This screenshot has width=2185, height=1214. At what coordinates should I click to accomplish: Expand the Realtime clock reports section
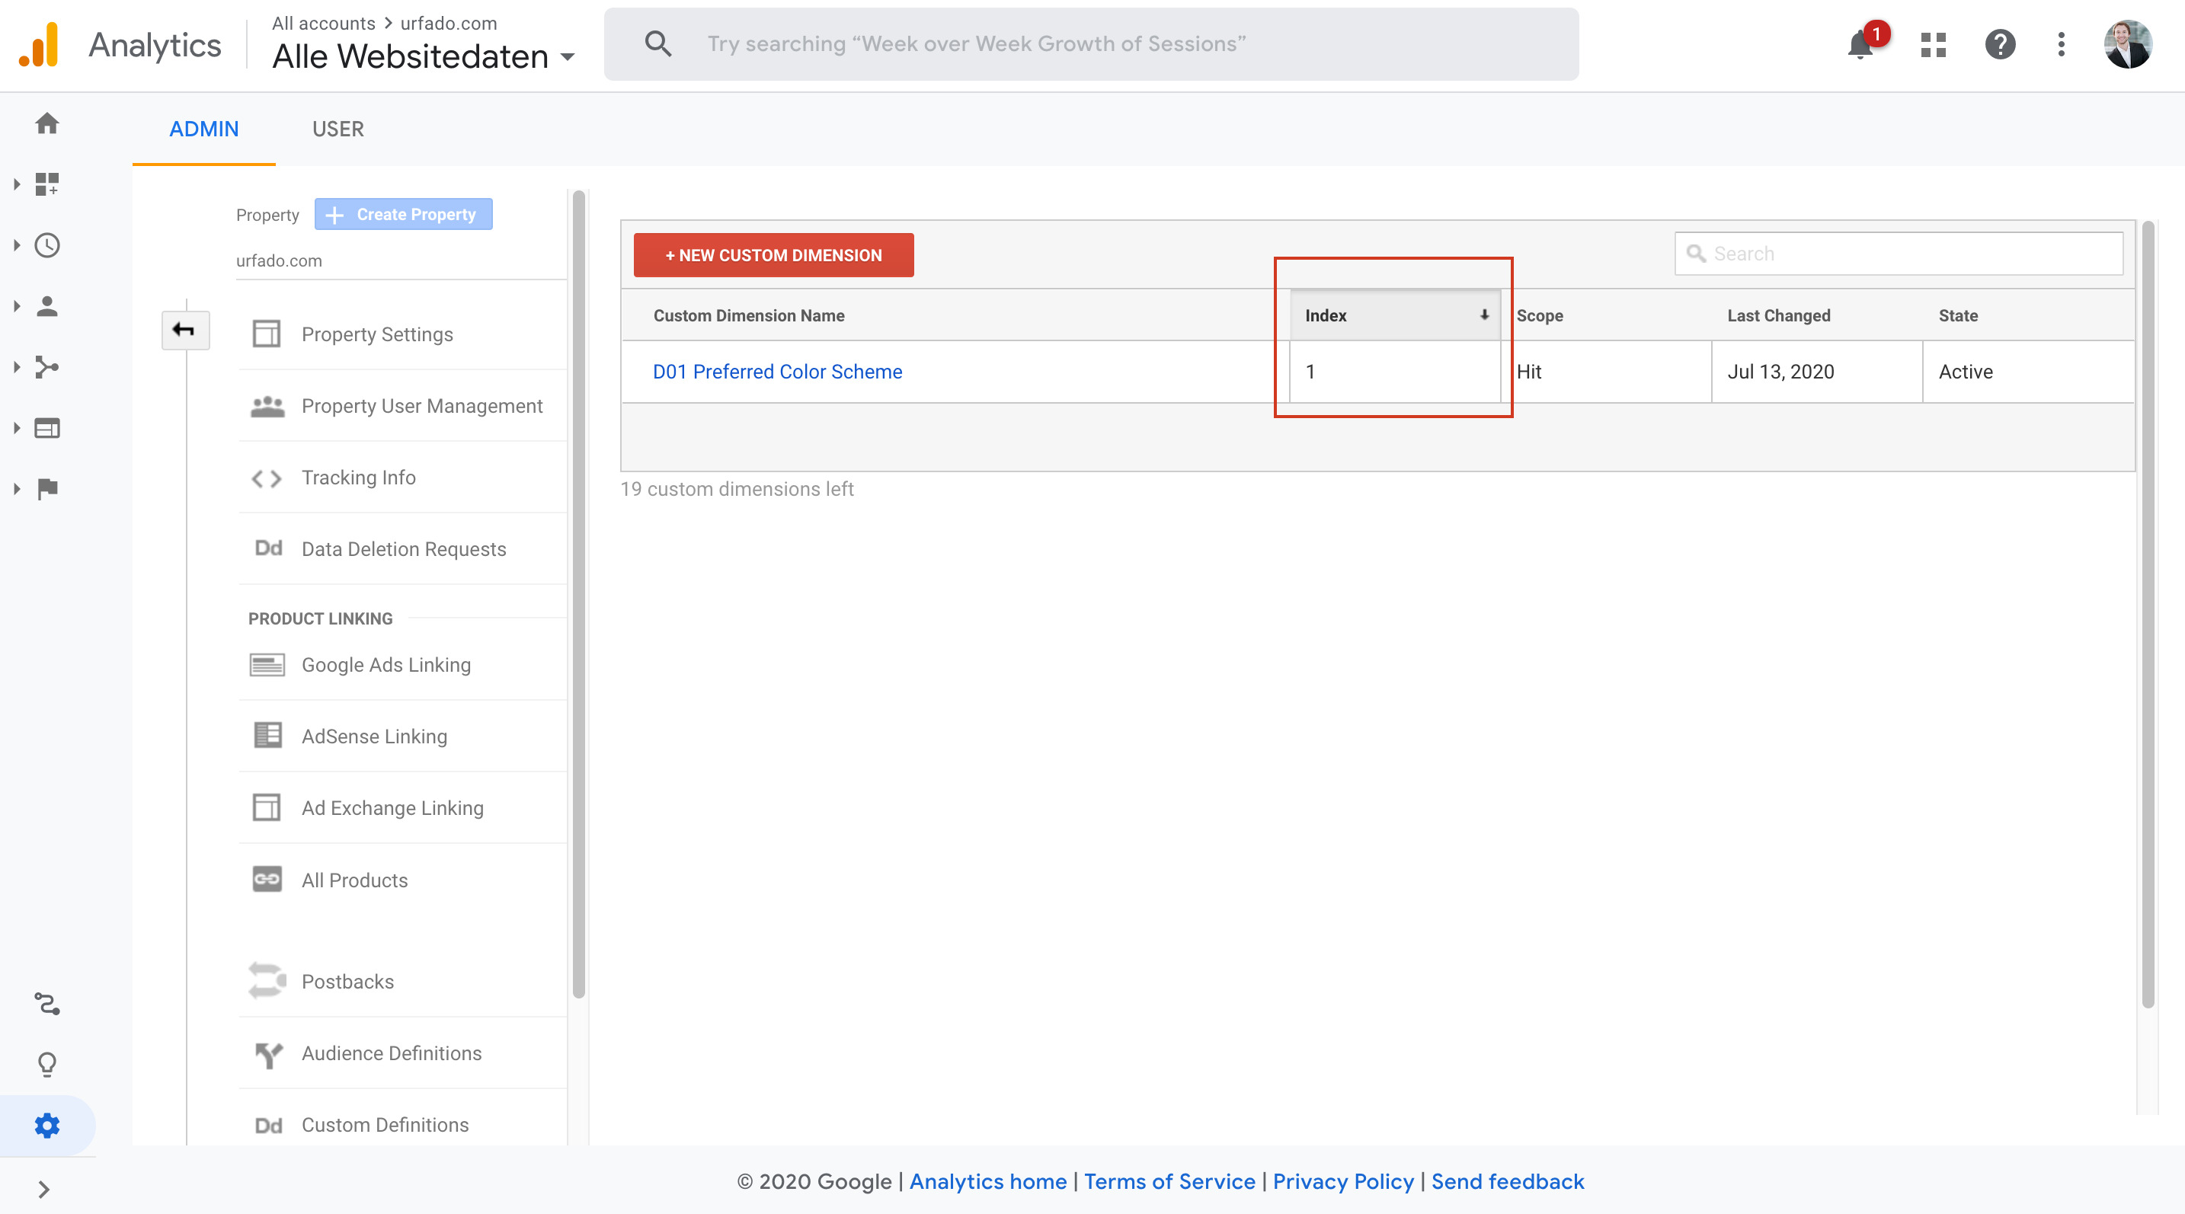tap(46, 246)
